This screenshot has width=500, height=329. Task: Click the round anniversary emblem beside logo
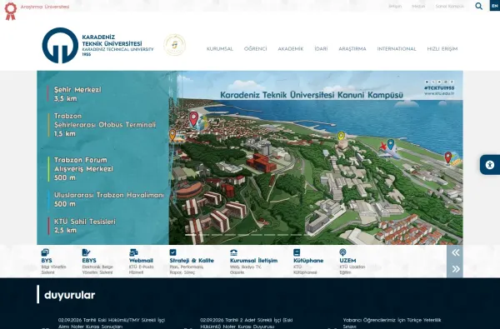(x=174, y=45)
